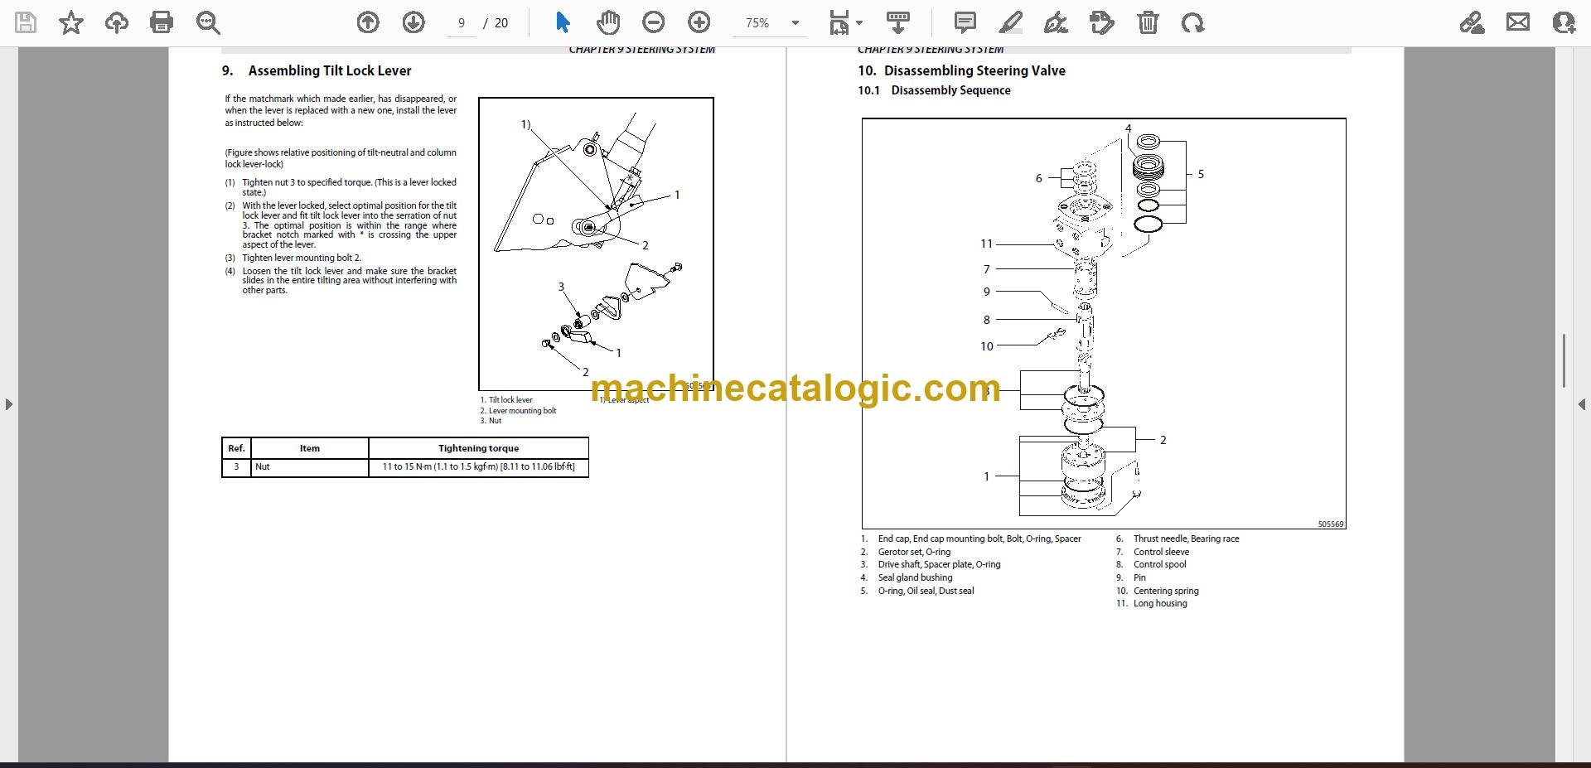This screenshot has width=1591, height=768.
Task: Go to previous page arrow
Action: click(x=368, y=22)
